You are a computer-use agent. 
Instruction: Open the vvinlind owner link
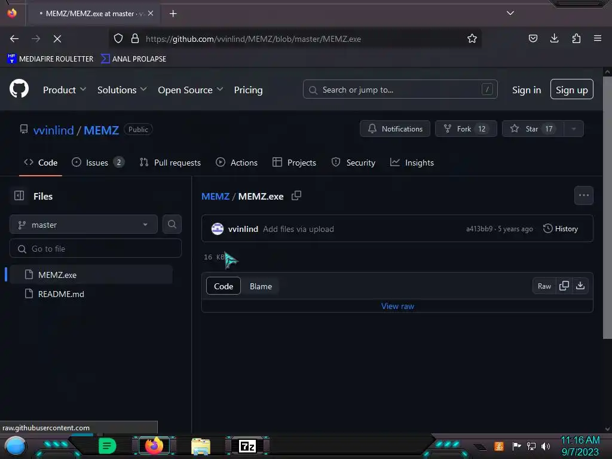point(53,130)
